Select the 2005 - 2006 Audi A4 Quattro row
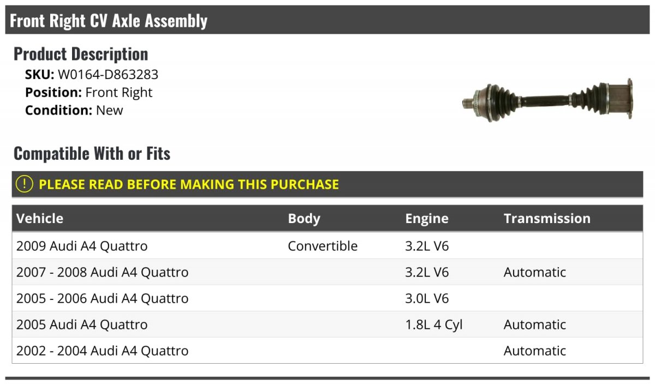Screen dimensions: 655x385 [103, 298]
